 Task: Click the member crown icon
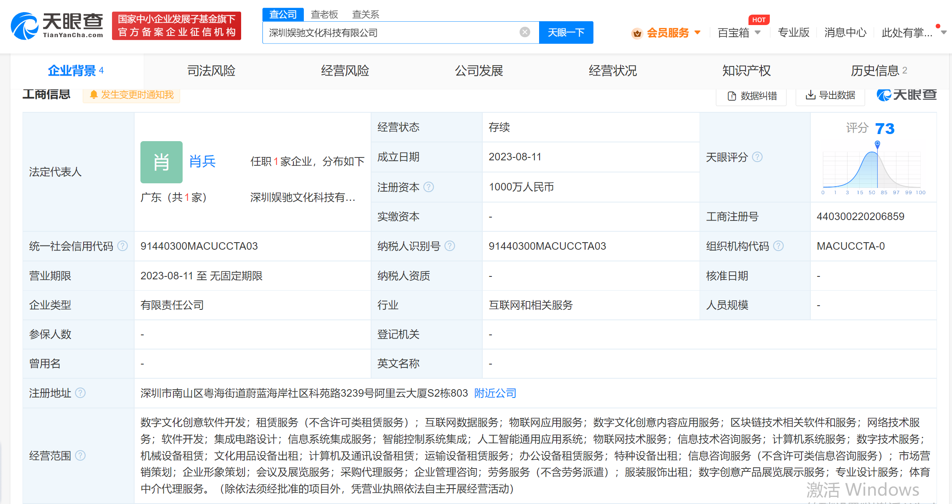(x=637, y=33)
